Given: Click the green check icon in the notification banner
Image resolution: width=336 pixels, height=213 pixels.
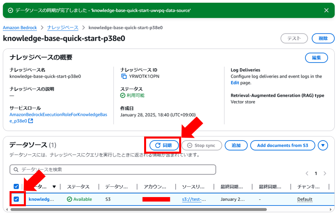Looking at the screenshot, I should 10,10.
